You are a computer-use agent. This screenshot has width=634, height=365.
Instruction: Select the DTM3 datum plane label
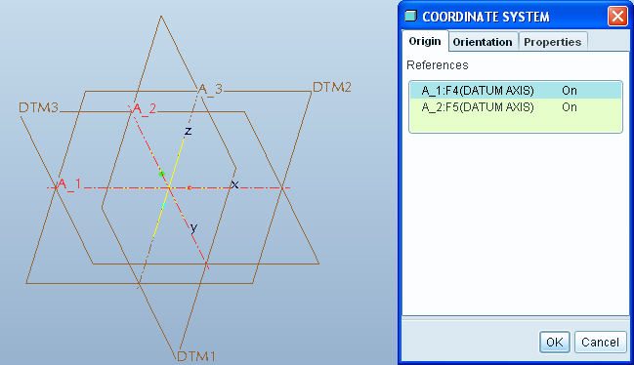(39, 107)
